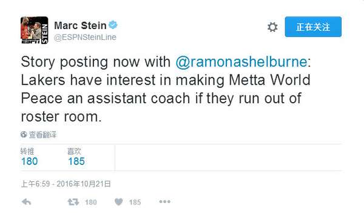The height and width of the screenshot is (223, 364).
Task: Click the globe icon beside 查看翻译
Action: point(24,134)
